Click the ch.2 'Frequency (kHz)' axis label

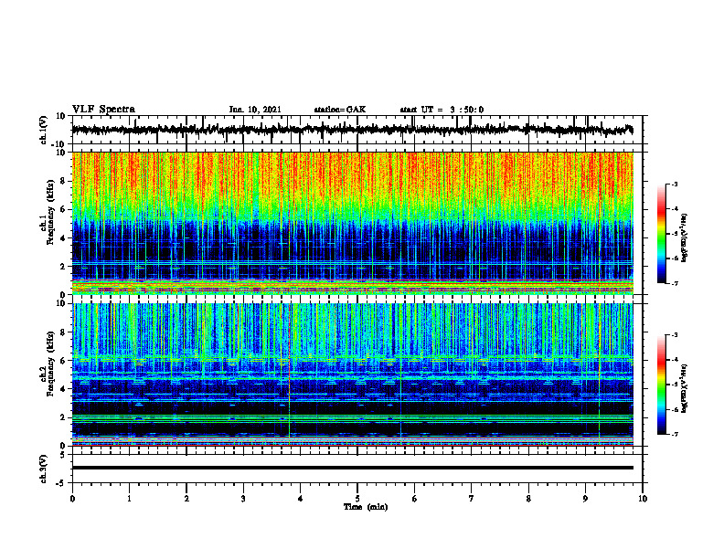pos(51,364)
